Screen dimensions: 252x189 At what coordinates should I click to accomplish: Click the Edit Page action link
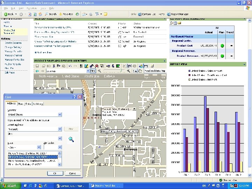[9, 73]
